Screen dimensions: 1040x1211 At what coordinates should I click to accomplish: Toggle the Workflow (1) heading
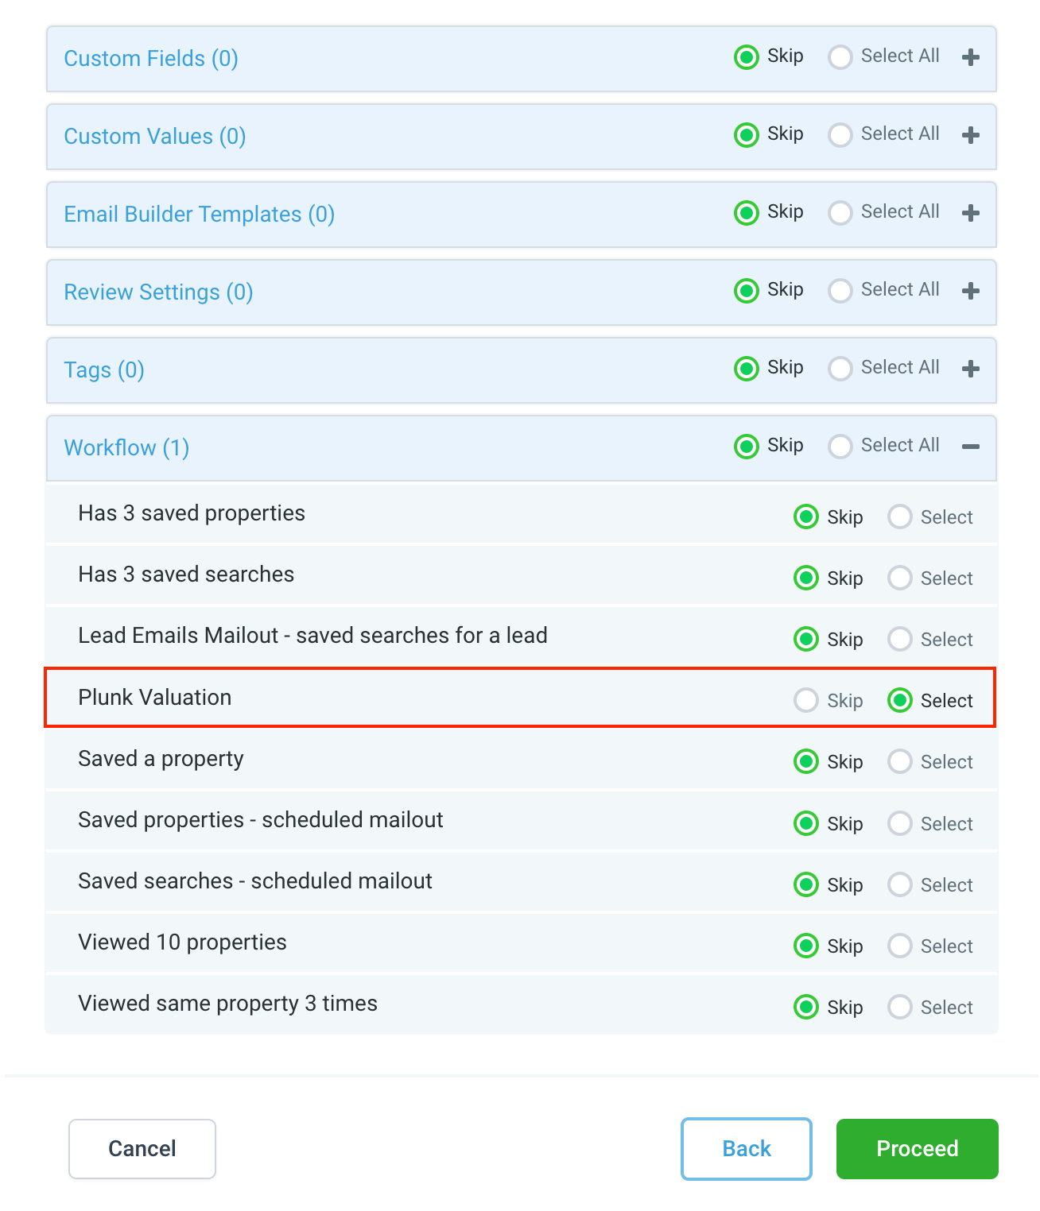[126, 448]
